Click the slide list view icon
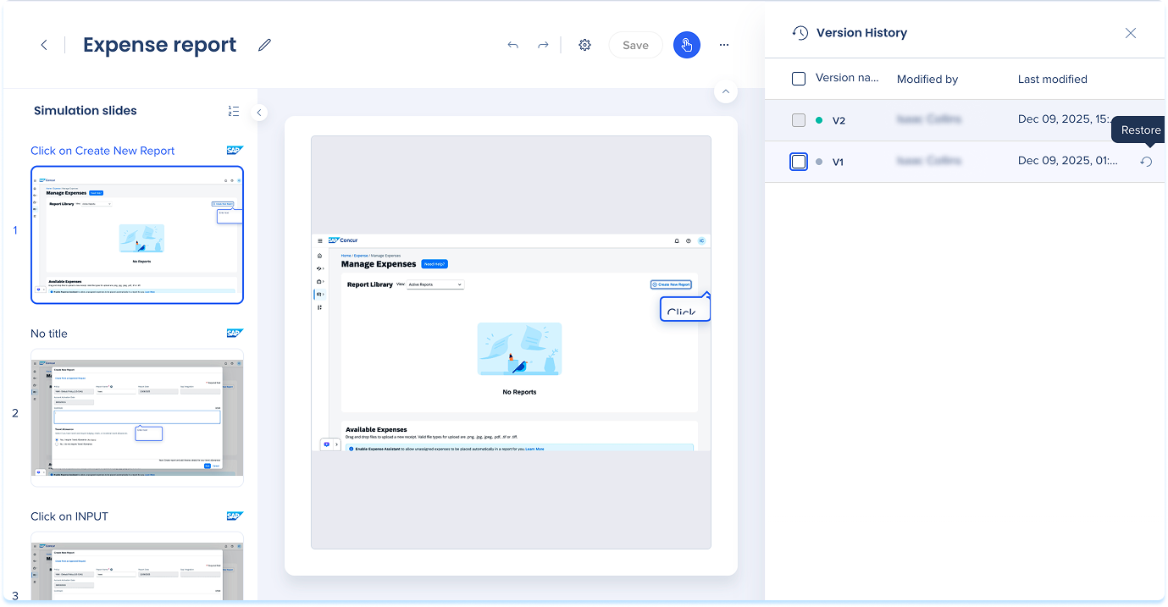Screen dimensions: 1168x607 coord(234,111)
